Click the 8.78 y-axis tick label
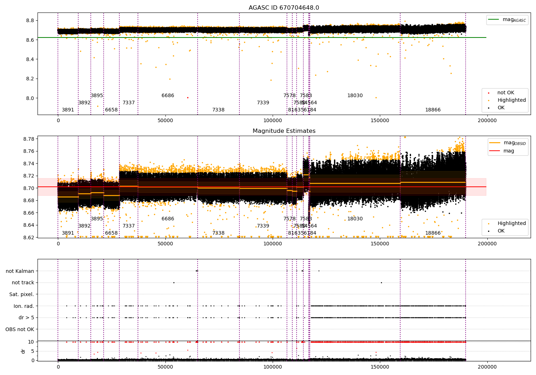This screenshot has width=536, height=375. click(x=29, y=139)
